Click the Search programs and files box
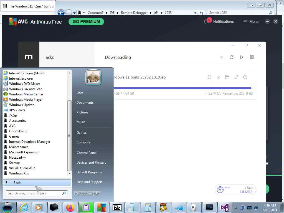284x213 pixels. 36,193
